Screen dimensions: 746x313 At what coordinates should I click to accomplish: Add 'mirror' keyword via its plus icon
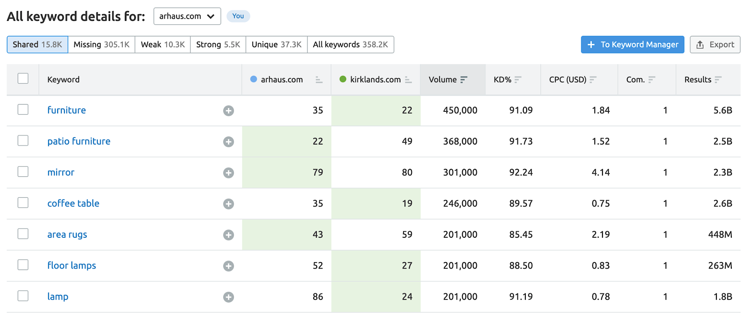pos(228,173)
